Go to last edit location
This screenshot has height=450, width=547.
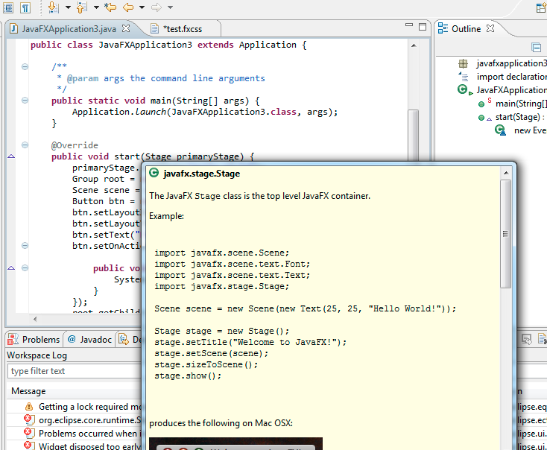click(x=110, y=7)
